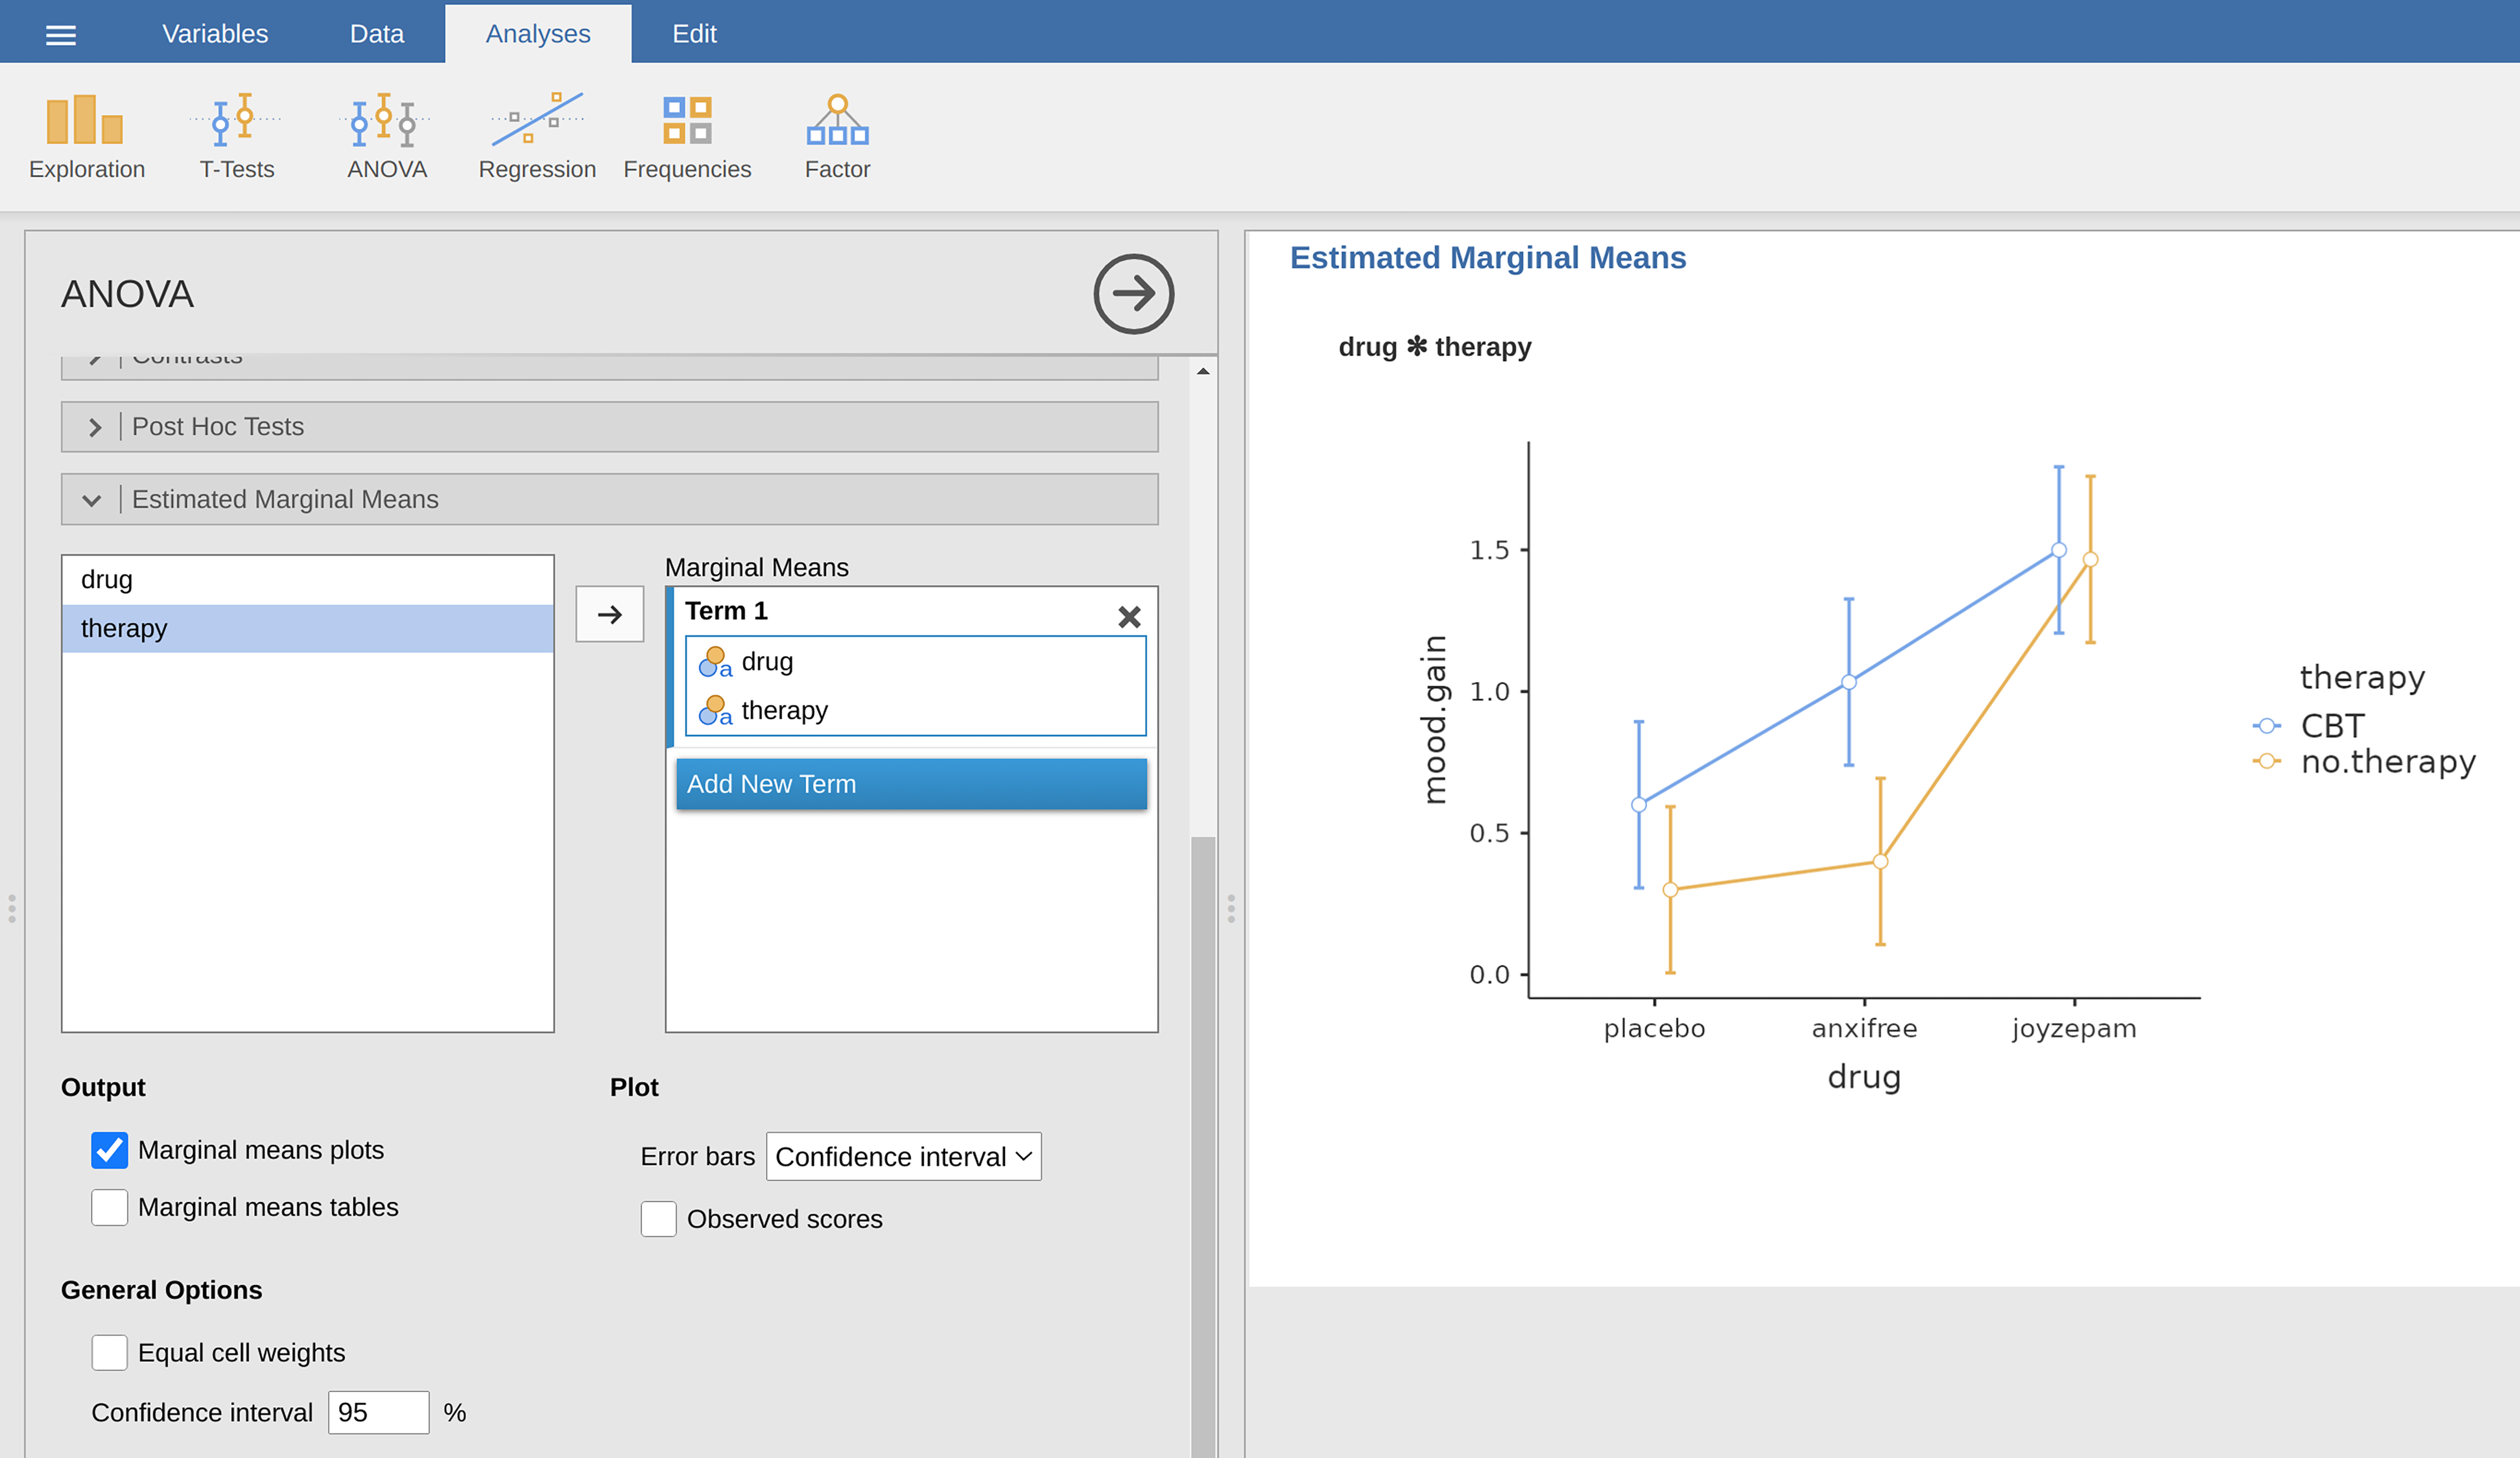This screenshot has width=2520, height=1458.
Task: Click the Confidence interval percentage field
Action: tap(378, 1412)
